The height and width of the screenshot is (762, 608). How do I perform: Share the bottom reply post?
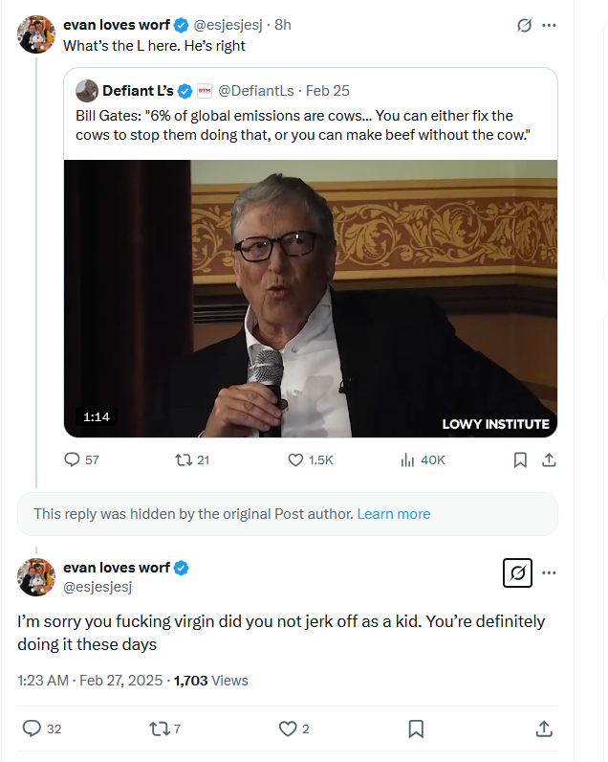pos(544,728)
